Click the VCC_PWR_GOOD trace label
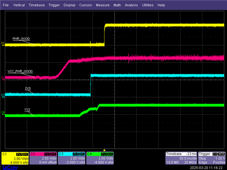This screenshot has width=227, height=170. coord(20,71)
